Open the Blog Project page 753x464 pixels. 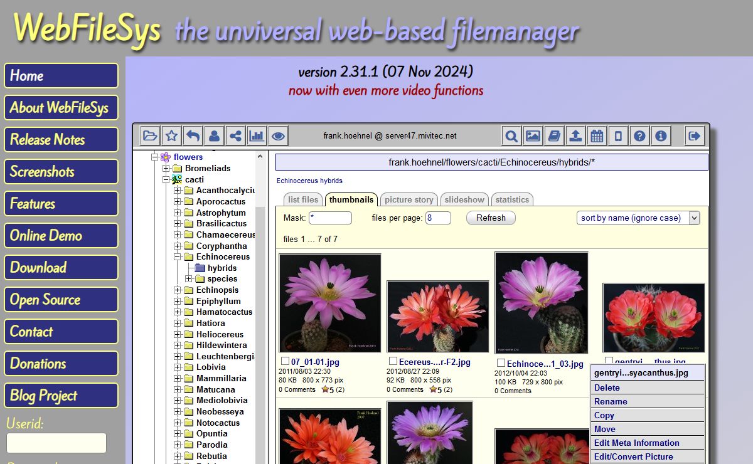pyautogui.click(x=61, y=396)
